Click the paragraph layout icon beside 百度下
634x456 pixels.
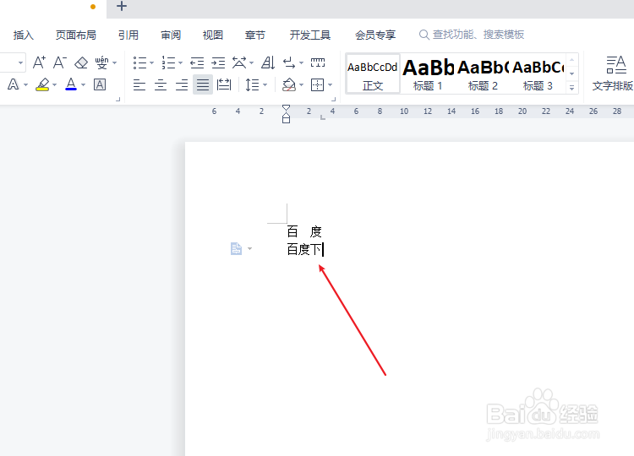(x=236, y=248)
